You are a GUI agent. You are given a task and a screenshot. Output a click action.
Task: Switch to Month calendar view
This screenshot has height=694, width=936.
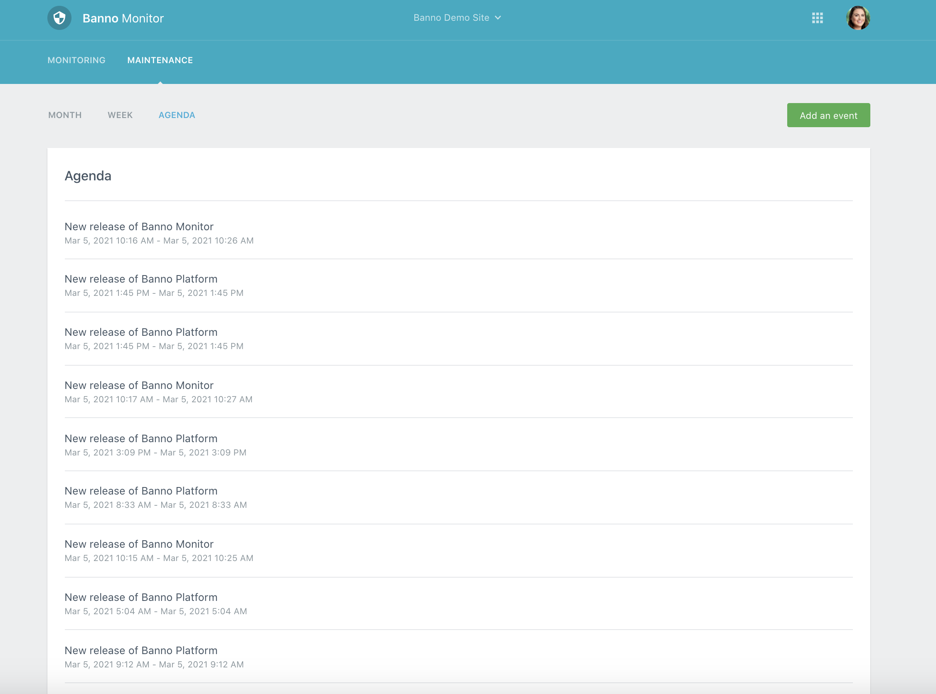pos(65,115)
